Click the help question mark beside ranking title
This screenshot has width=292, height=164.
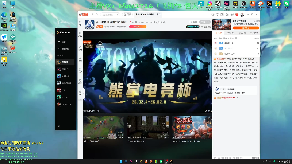[x=236, y=38]
